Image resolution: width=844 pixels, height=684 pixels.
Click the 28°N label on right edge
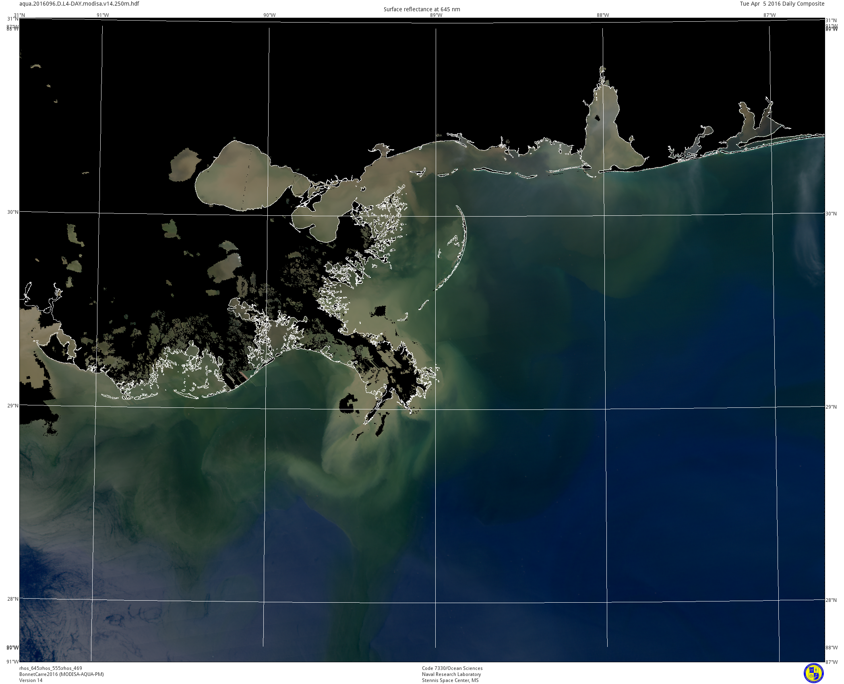point(831,600)
